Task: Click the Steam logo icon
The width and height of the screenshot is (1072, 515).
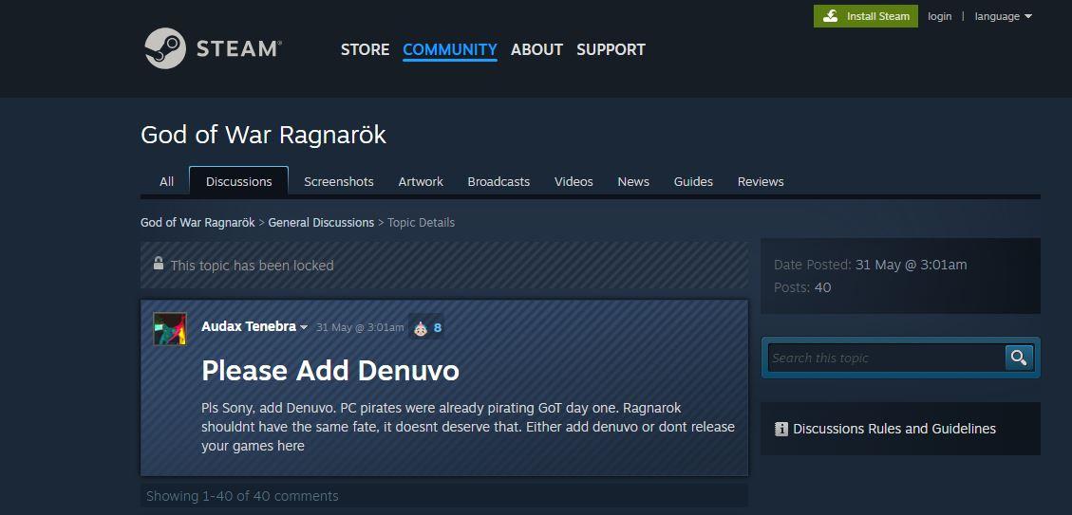Action: point(164,48)
